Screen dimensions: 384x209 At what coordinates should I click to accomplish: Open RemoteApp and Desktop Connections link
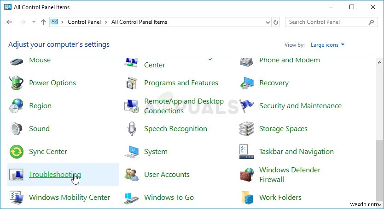184,106
